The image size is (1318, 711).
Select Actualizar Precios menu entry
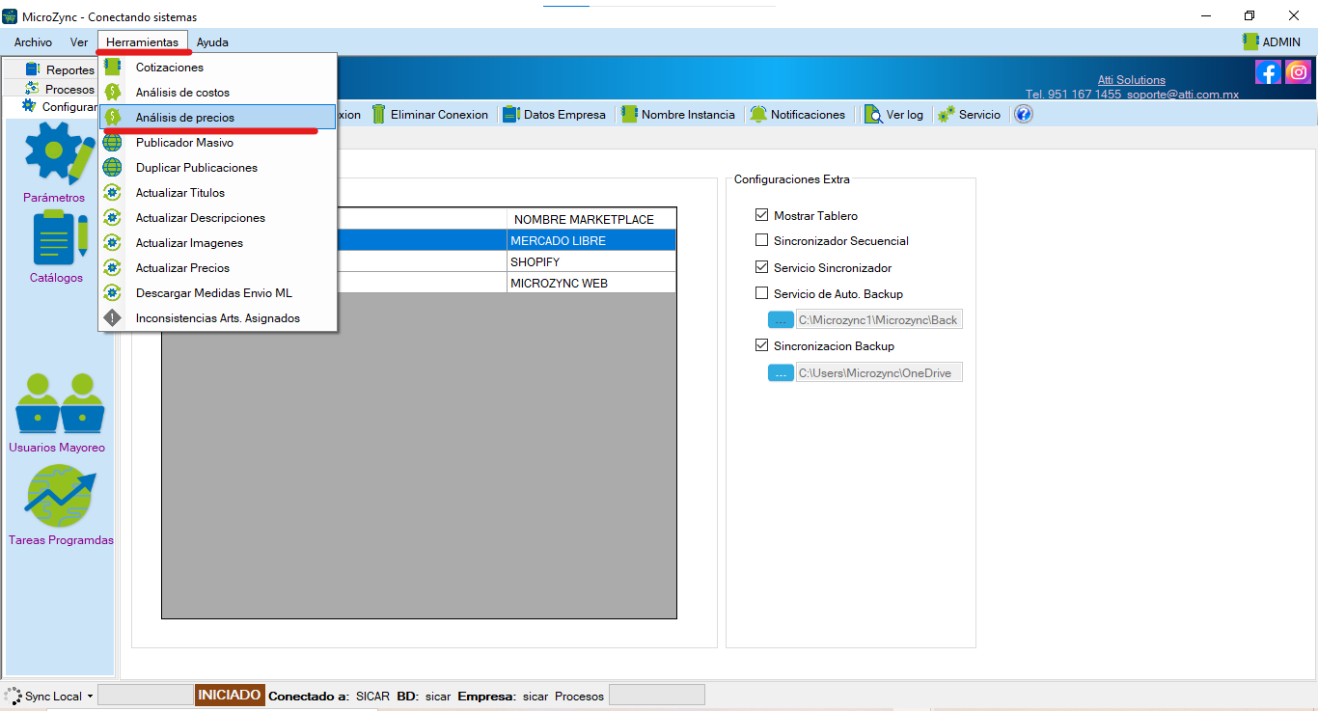pyautogui.click(x=217, y=268)
